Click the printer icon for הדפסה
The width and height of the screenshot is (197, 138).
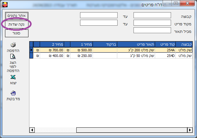[13, 45]
